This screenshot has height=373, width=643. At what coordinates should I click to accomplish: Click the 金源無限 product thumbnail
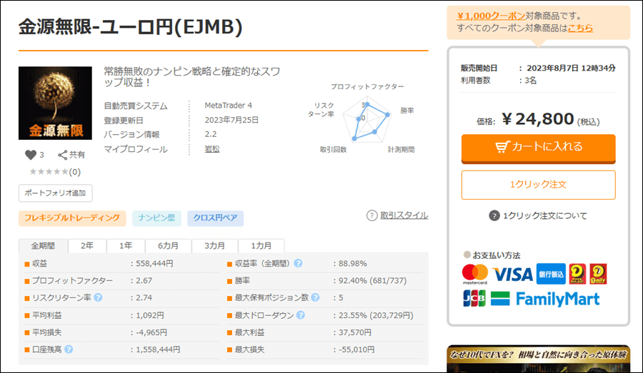[55, 103]
